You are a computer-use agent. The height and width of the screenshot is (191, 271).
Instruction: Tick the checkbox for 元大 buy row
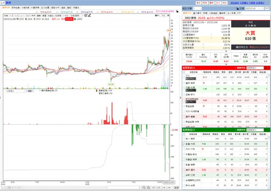click(183, 77)
